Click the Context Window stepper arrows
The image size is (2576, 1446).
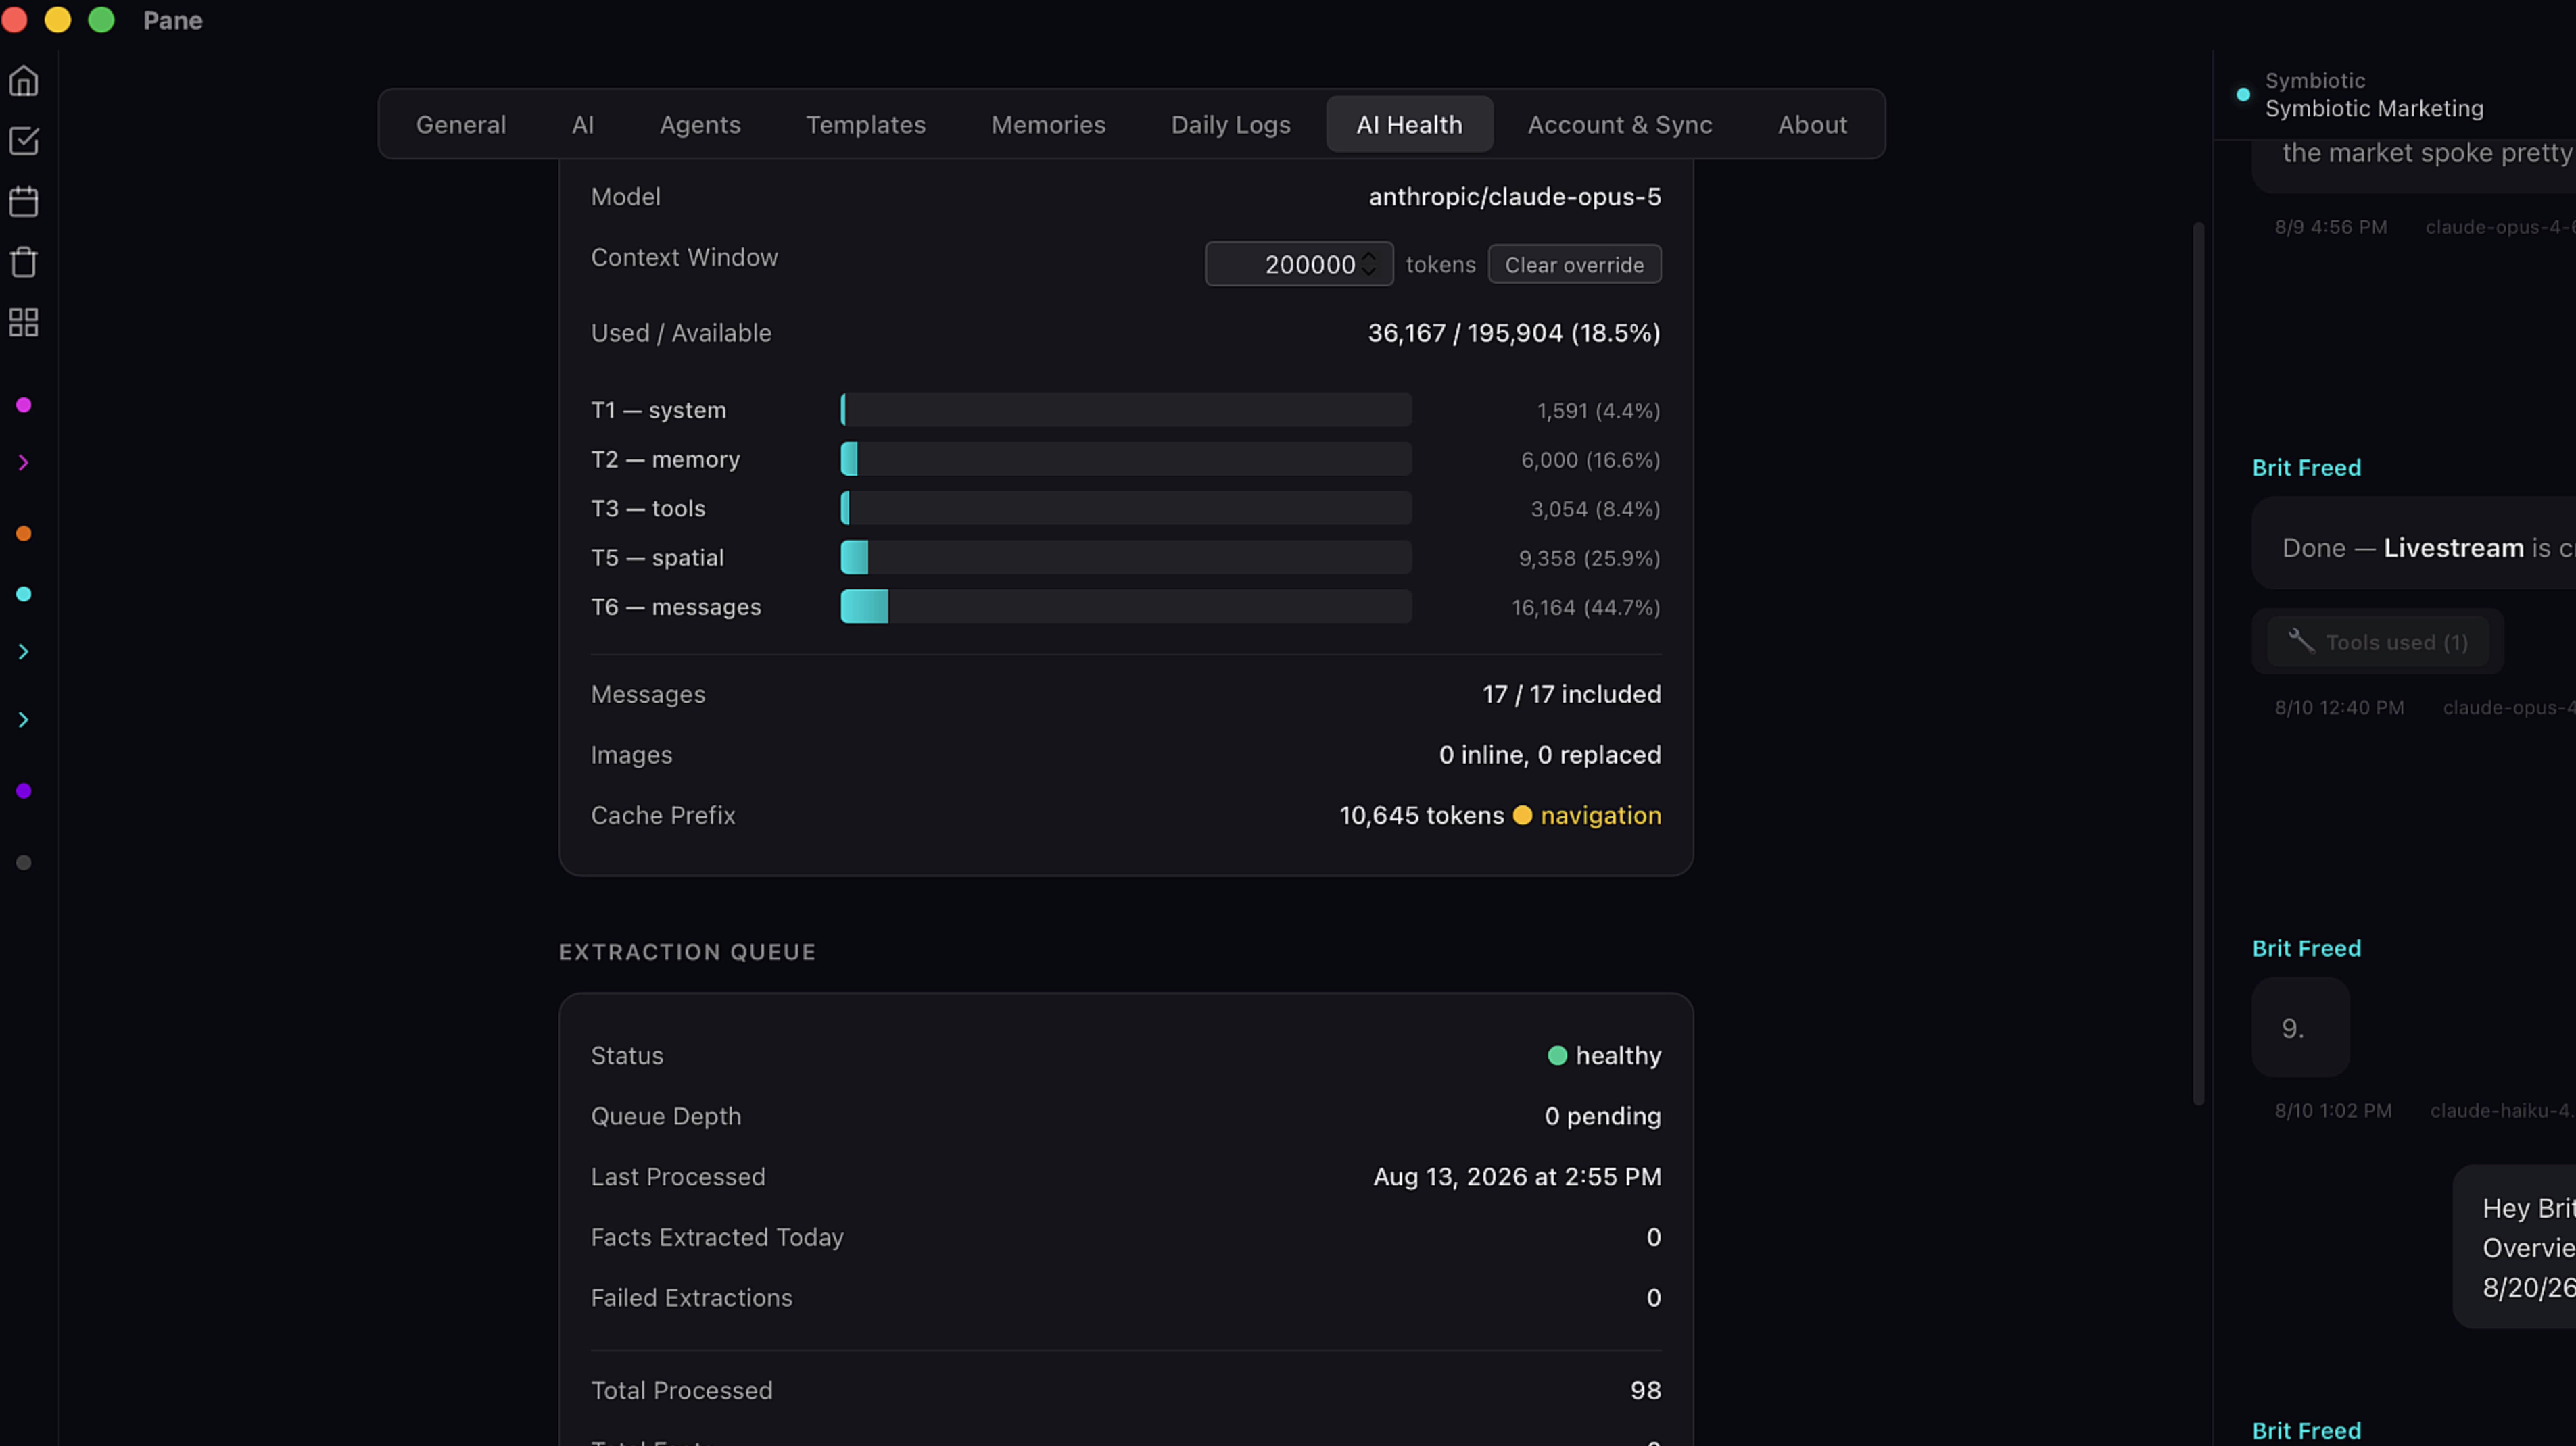click(1369, 264)
